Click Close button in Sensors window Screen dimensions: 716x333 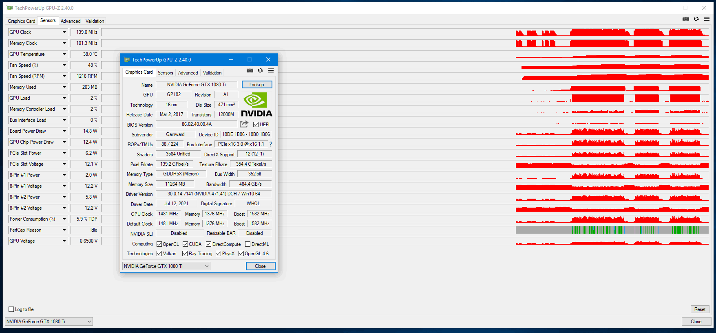coord(696,322)
